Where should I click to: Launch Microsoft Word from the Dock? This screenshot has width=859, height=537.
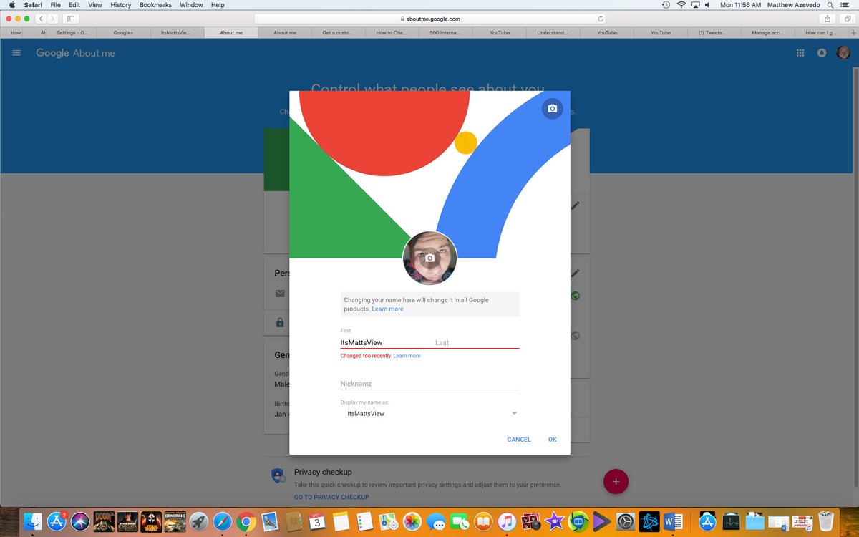[673, 522]
